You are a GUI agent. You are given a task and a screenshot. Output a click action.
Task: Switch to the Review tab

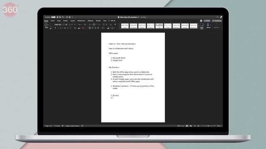pyautogui.click(x=98, y=21)
